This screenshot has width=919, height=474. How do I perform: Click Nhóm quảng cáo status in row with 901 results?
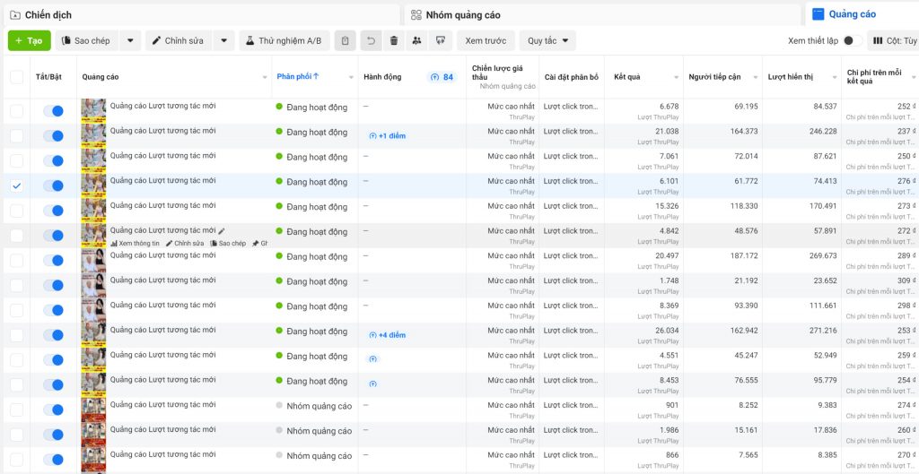pyautogui.click(x=319, y=406)
